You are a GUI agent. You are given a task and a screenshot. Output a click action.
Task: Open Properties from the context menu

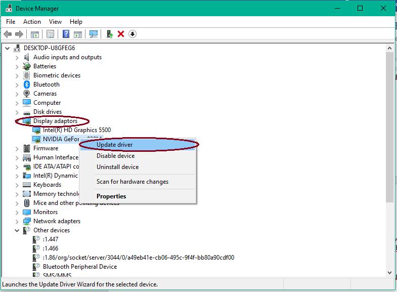pos(138,196)
